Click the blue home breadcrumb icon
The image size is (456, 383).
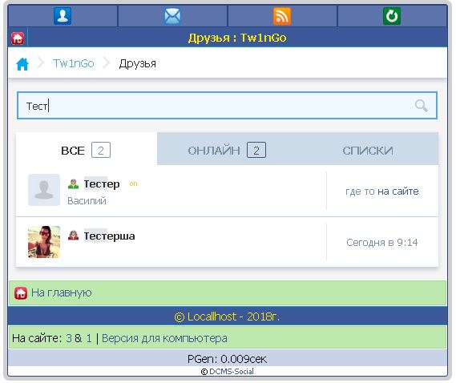click(22, 63)
